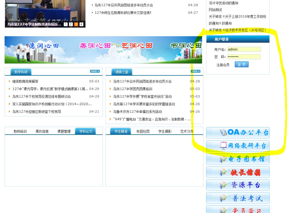The image size is (287, 213).
Task: Switch to the 校园社团 tab
Action: tap(143, 131)
